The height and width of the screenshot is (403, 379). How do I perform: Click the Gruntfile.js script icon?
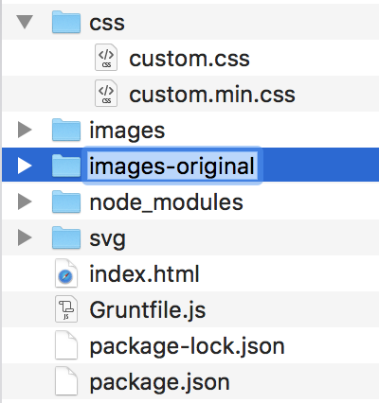(66, 309)
